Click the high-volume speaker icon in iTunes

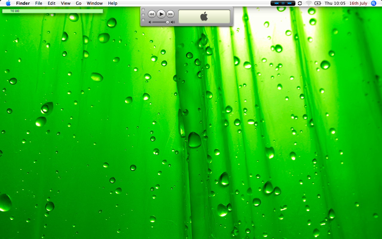173,22
